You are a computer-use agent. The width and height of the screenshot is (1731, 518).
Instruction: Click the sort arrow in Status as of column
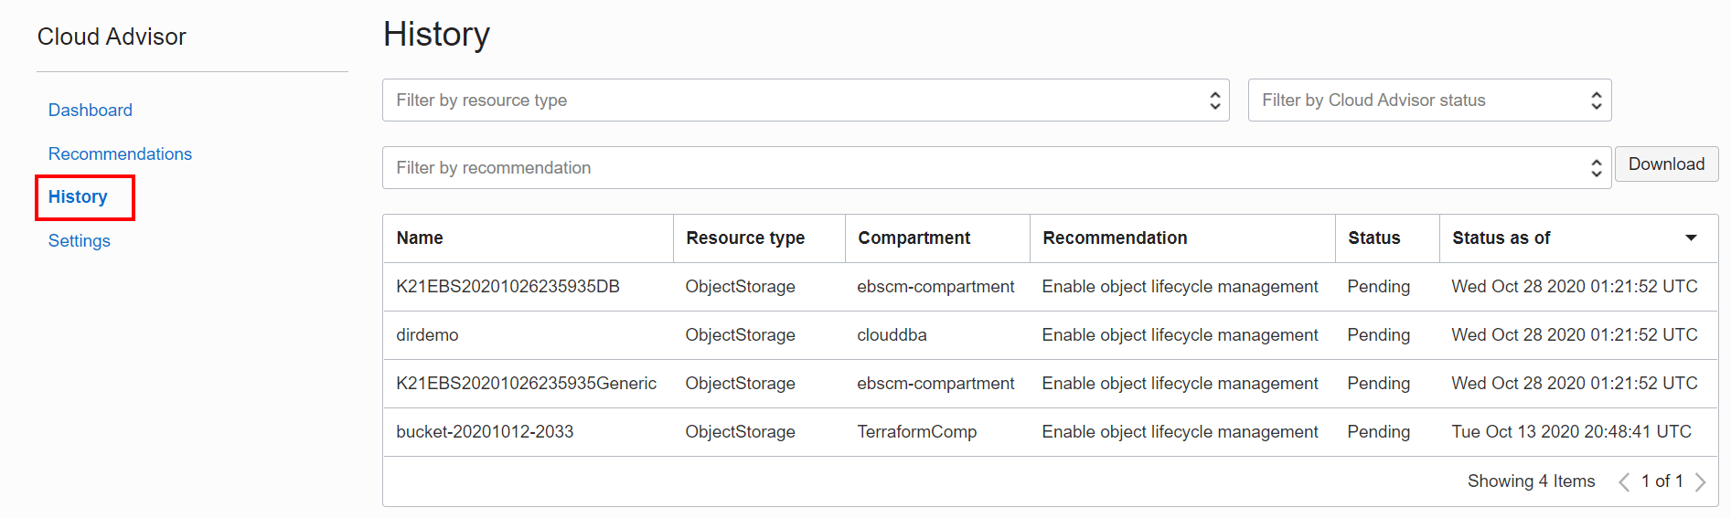[x=1691, y=238]
